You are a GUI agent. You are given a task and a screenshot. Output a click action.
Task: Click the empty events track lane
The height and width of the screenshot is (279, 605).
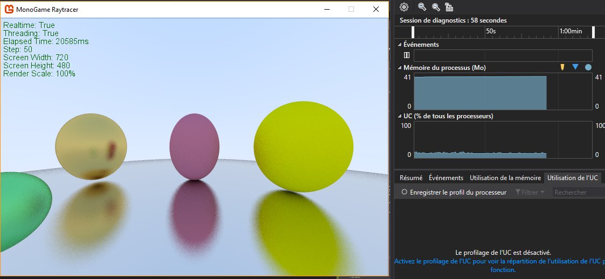[503, 55]
